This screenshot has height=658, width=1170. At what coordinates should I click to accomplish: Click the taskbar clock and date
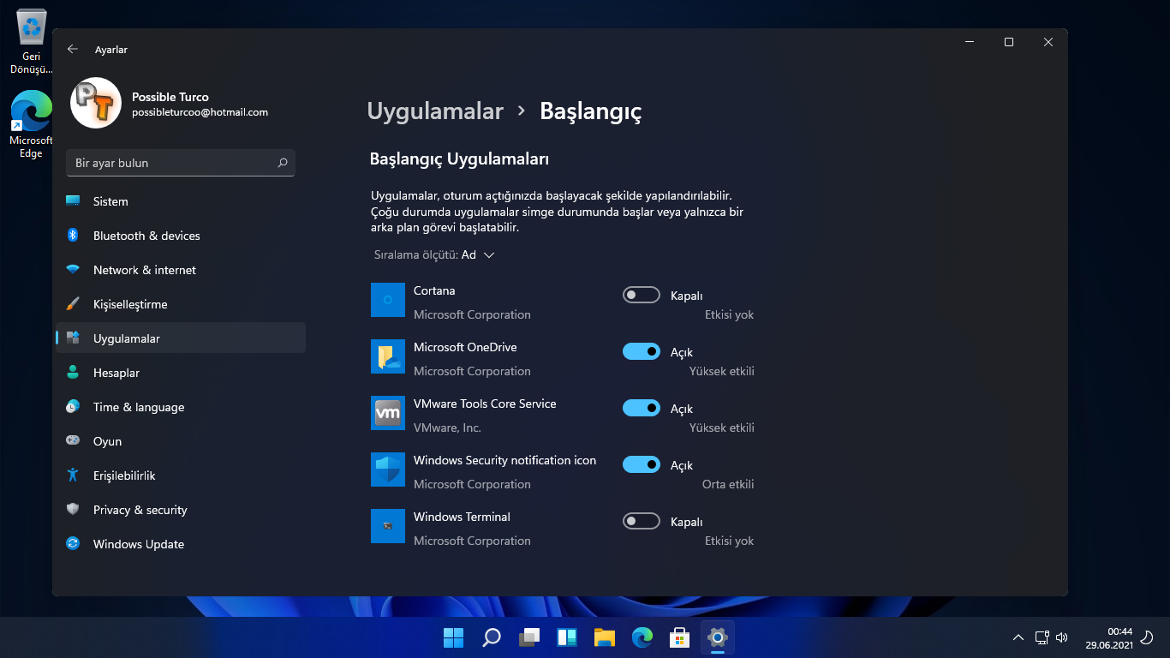(1109, 637)
